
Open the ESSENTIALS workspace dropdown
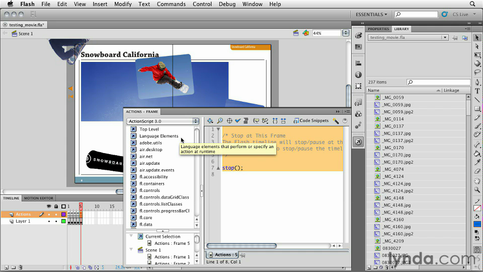click(x=371, y=15)
